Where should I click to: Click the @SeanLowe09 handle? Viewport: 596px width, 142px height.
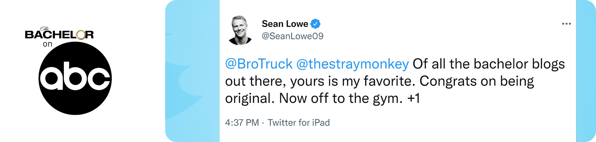click(292, 36)
